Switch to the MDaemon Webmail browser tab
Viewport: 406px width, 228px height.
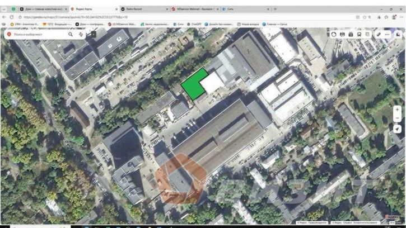(192, 9)
